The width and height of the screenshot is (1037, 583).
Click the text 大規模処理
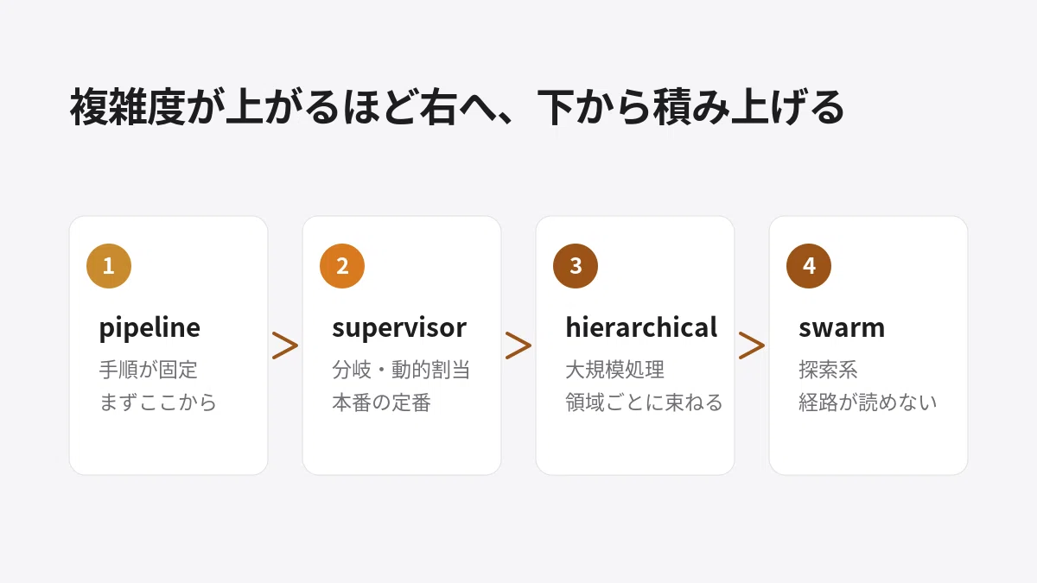614,371
